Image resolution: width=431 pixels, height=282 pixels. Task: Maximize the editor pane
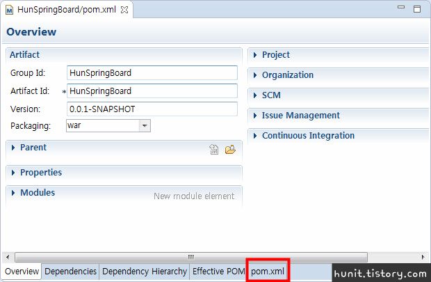[x=417, y=9]
